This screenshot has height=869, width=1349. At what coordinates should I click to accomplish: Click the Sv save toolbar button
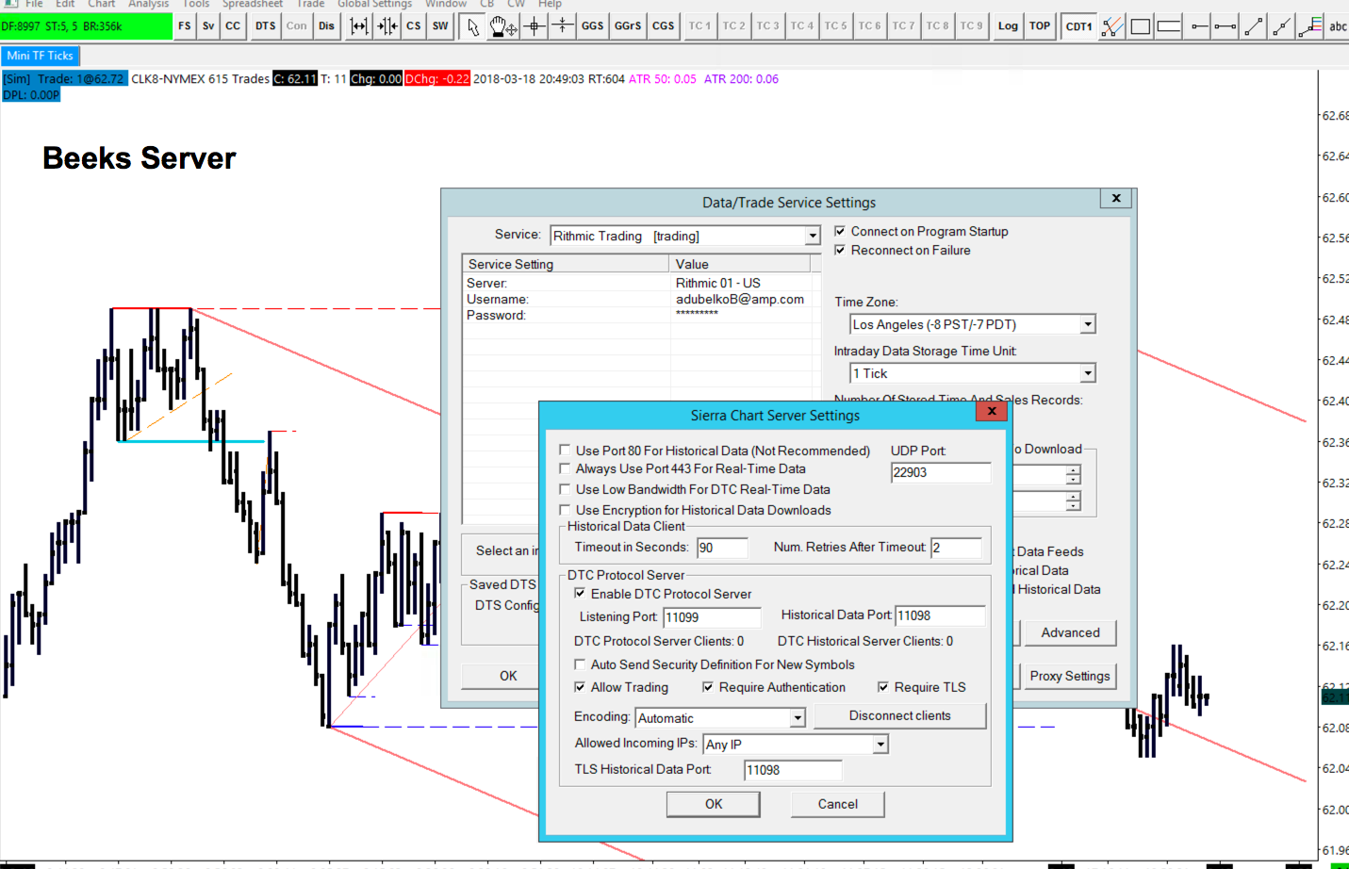coord(208,26)
